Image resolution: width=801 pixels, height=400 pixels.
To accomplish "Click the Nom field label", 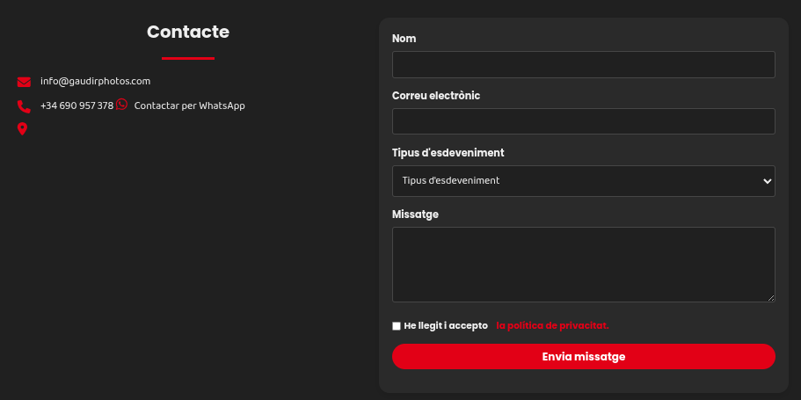I will click(x=404, y=39).
